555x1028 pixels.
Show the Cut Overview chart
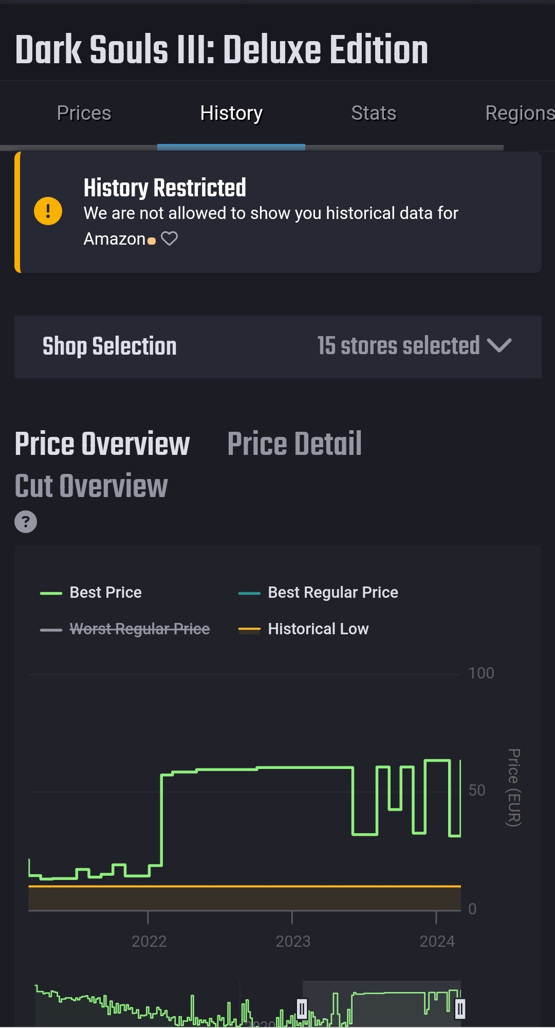click(91, 486)
